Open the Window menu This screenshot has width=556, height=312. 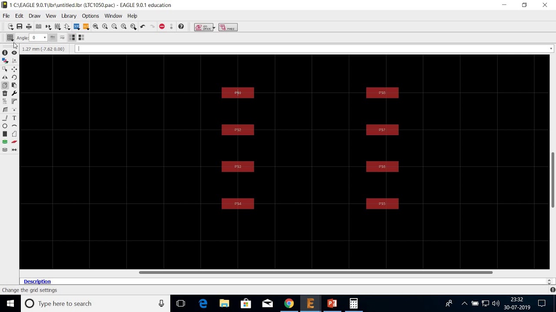[x=113, y=16]
